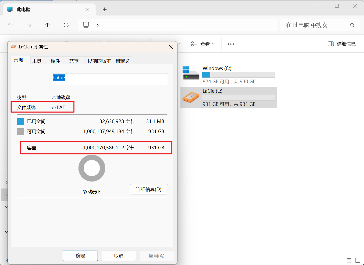
Task: Click the 31.1 MB used size
Action: click(155, 121)
